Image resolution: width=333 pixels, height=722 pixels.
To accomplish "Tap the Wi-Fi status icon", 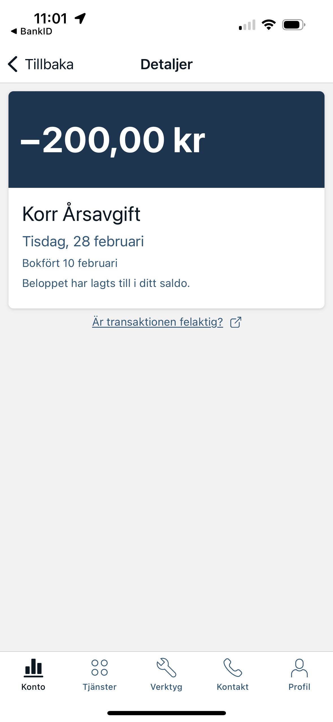I will click(x=269, y=25).
